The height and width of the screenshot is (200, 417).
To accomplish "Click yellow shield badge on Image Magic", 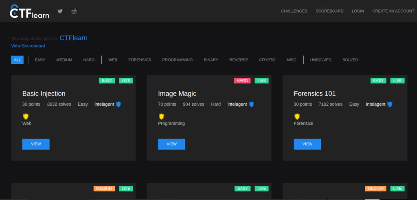I will coord(161,117).
